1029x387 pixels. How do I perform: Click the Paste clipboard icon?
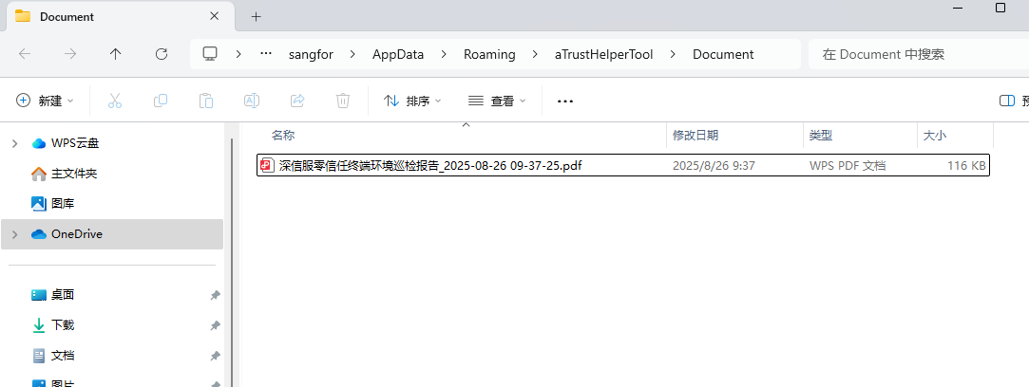pos(206,101)
